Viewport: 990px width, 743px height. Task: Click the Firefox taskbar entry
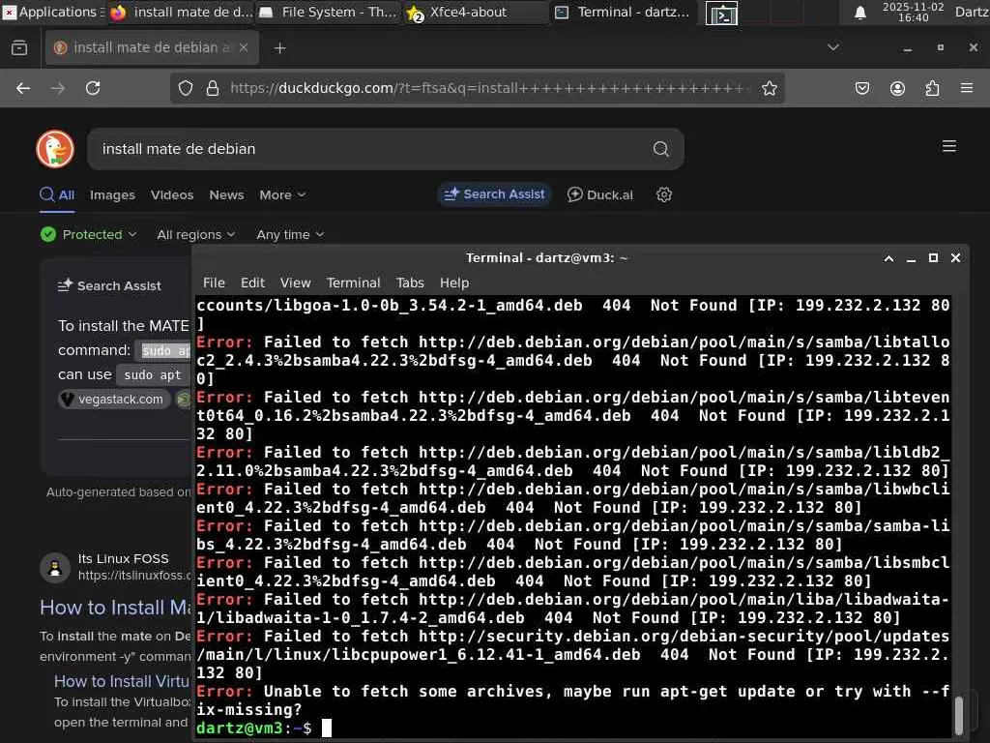181,12
